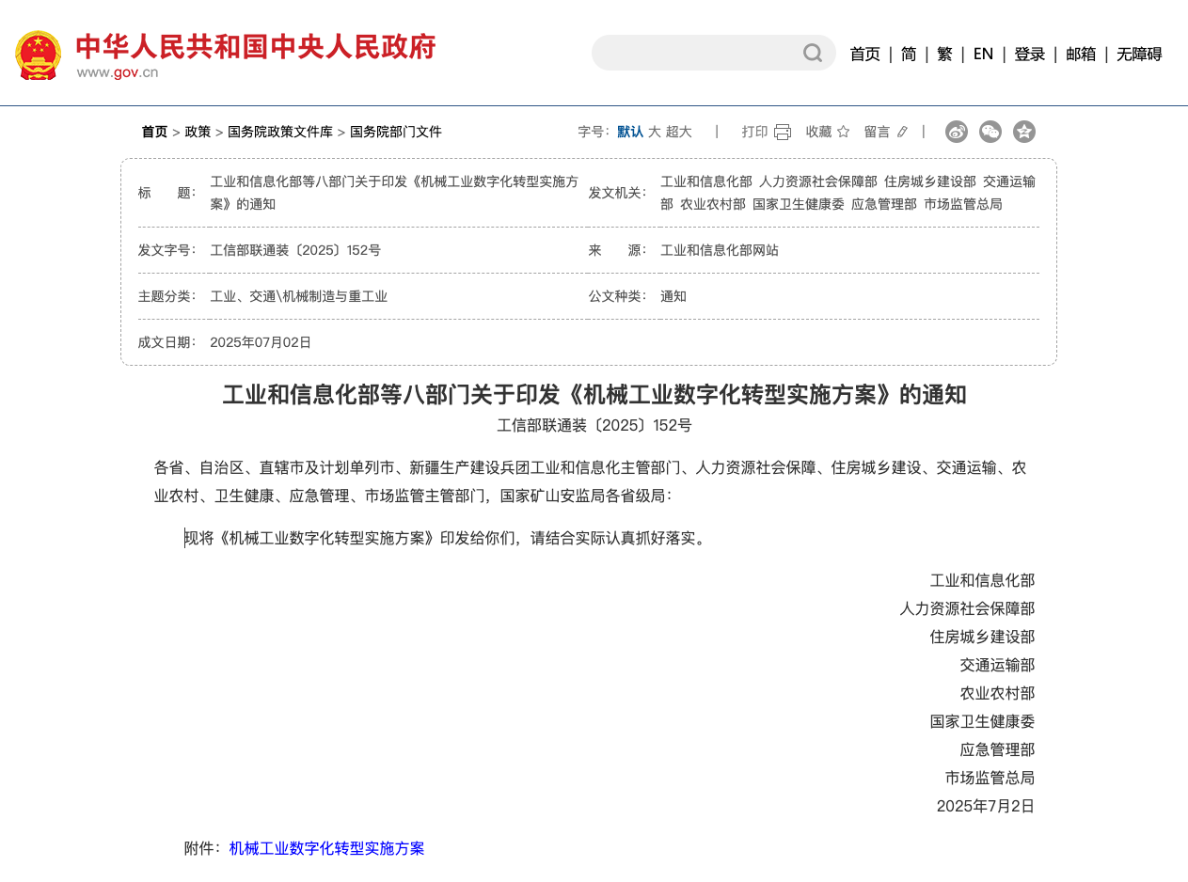Switch to simplified Chinese 简
Viewport: 1188px width, 882px height.
pyautogui.click(x=909, y=55)
